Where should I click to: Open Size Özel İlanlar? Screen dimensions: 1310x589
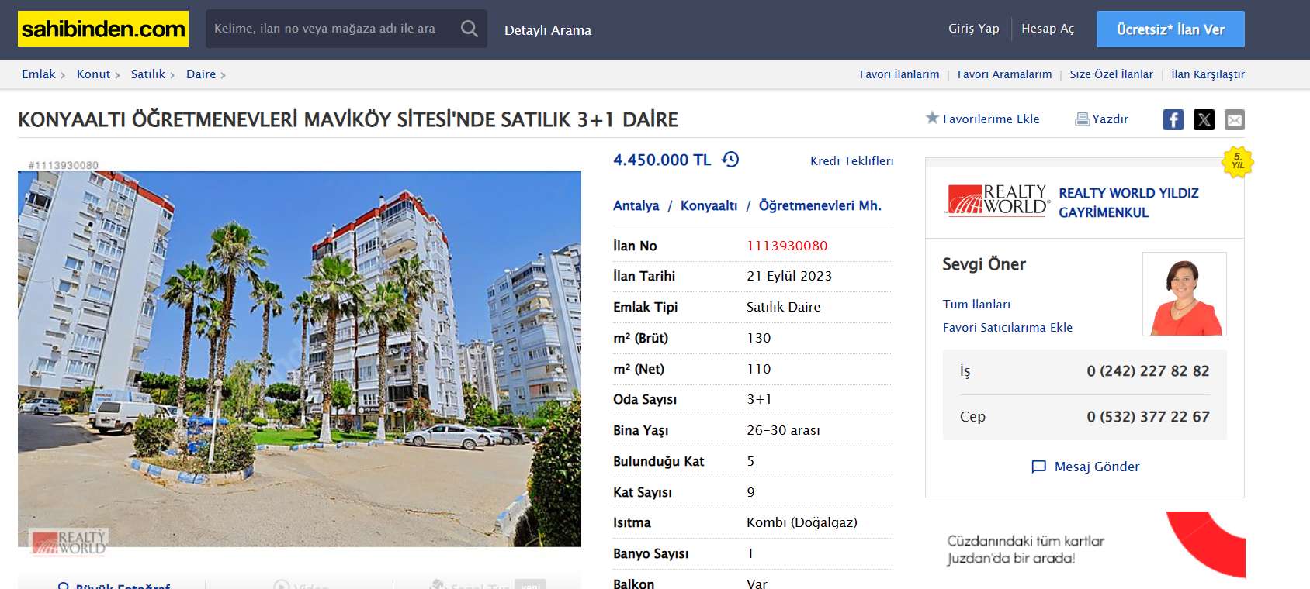click(x=1111, y=74)
